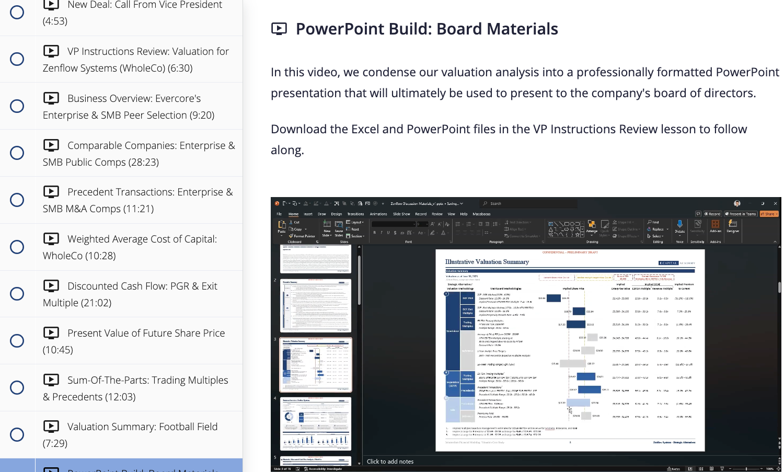Click the Increase Font Size icon

[x=432, y=224]
